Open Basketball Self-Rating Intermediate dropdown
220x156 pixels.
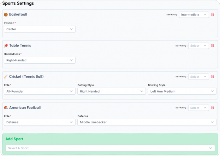pos(194,15)
